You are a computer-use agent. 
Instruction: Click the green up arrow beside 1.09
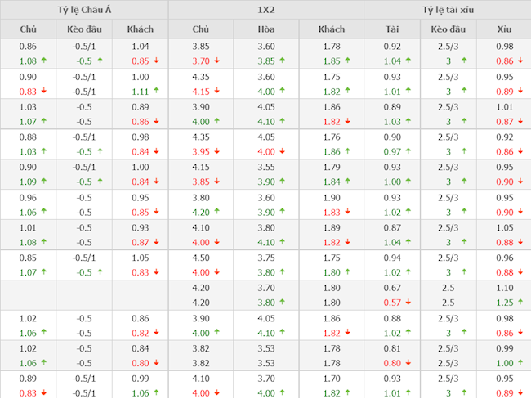tap(43, 182)
